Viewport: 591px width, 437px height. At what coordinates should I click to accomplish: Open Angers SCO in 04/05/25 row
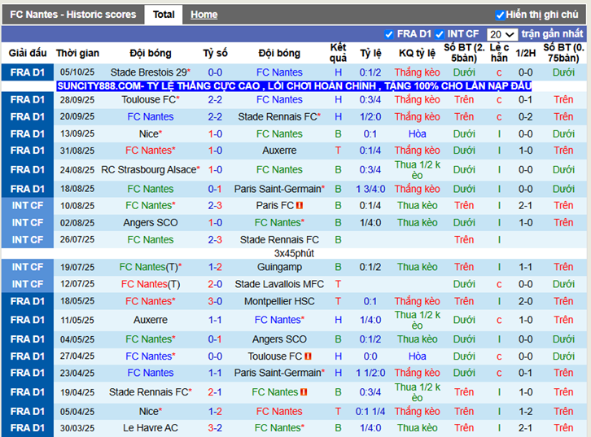(x=279, y=339)
